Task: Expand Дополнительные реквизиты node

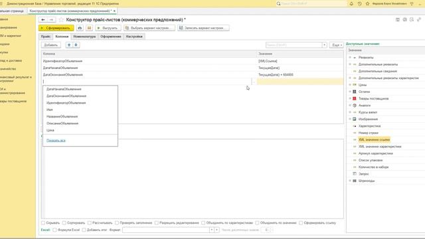Action: coord(350,64)
